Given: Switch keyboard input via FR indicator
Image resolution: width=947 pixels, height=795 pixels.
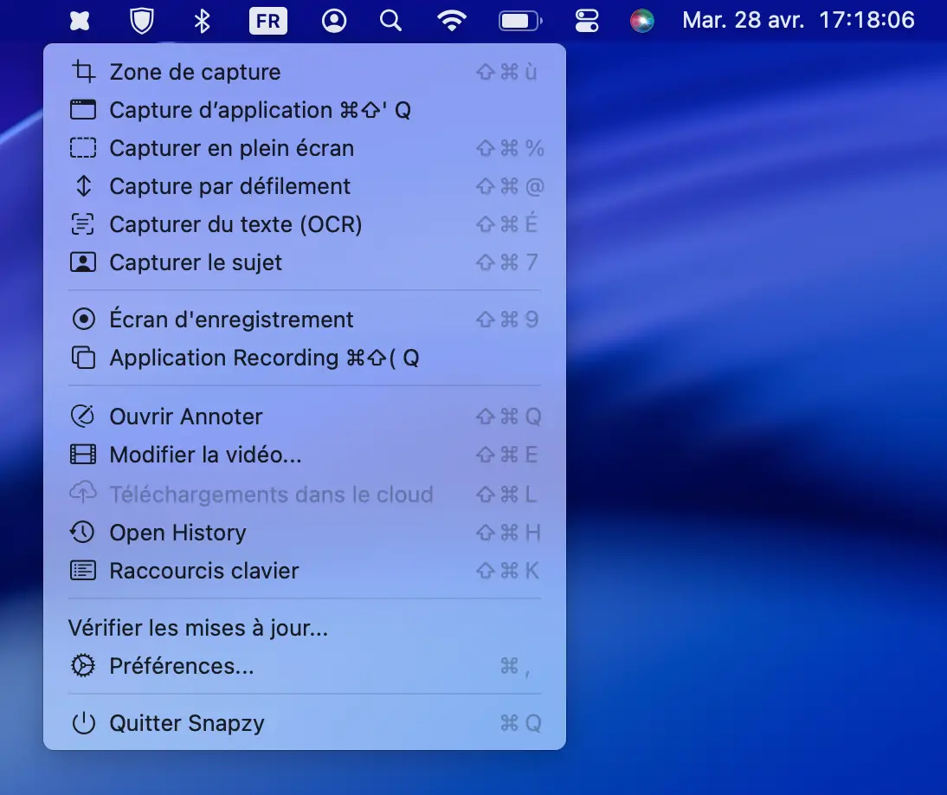Looking at the screenshot, I should click(268, 21).
